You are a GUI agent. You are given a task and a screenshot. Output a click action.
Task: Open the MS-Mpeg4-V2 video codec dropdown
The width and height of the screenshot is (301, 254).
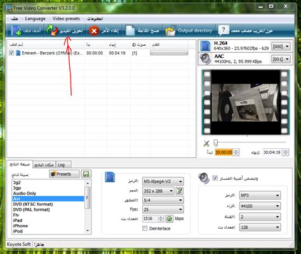[163, 181]
